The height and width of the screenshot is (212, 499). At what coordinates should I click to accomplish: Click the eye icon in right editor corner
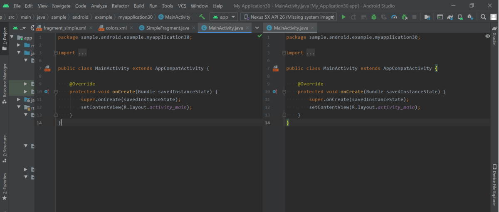[x=487, y=37]
